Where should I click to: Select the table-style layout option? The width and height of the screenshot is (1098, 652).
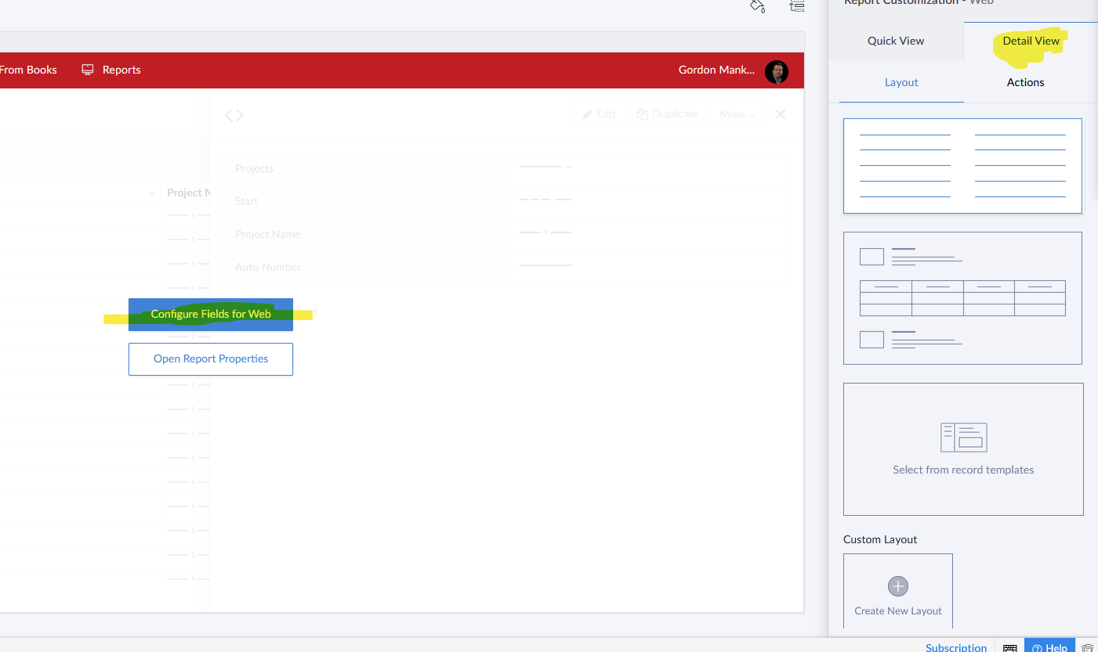[x=962, y=297]
